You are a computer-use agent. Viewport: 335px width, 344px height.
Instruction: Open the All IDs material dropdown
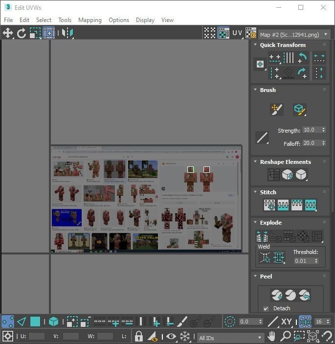pos(230,338)
